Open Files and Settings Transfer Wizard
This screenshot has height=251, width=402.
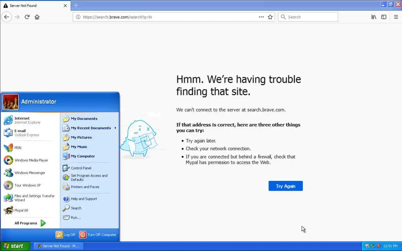[30, 198]
